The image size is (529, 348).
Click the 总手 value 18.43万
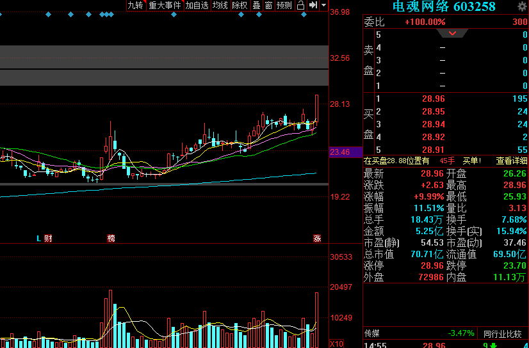point(427,219)
